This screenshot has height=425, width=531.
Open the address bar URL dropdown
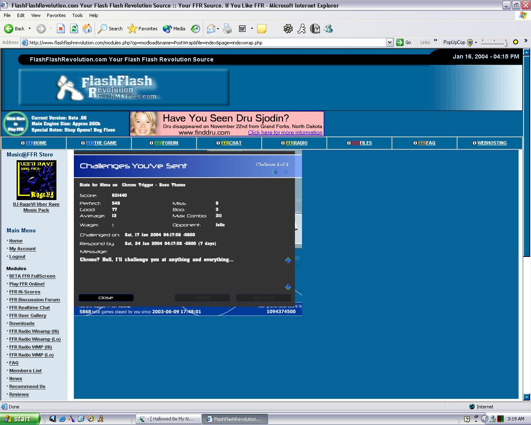[390, 42]
